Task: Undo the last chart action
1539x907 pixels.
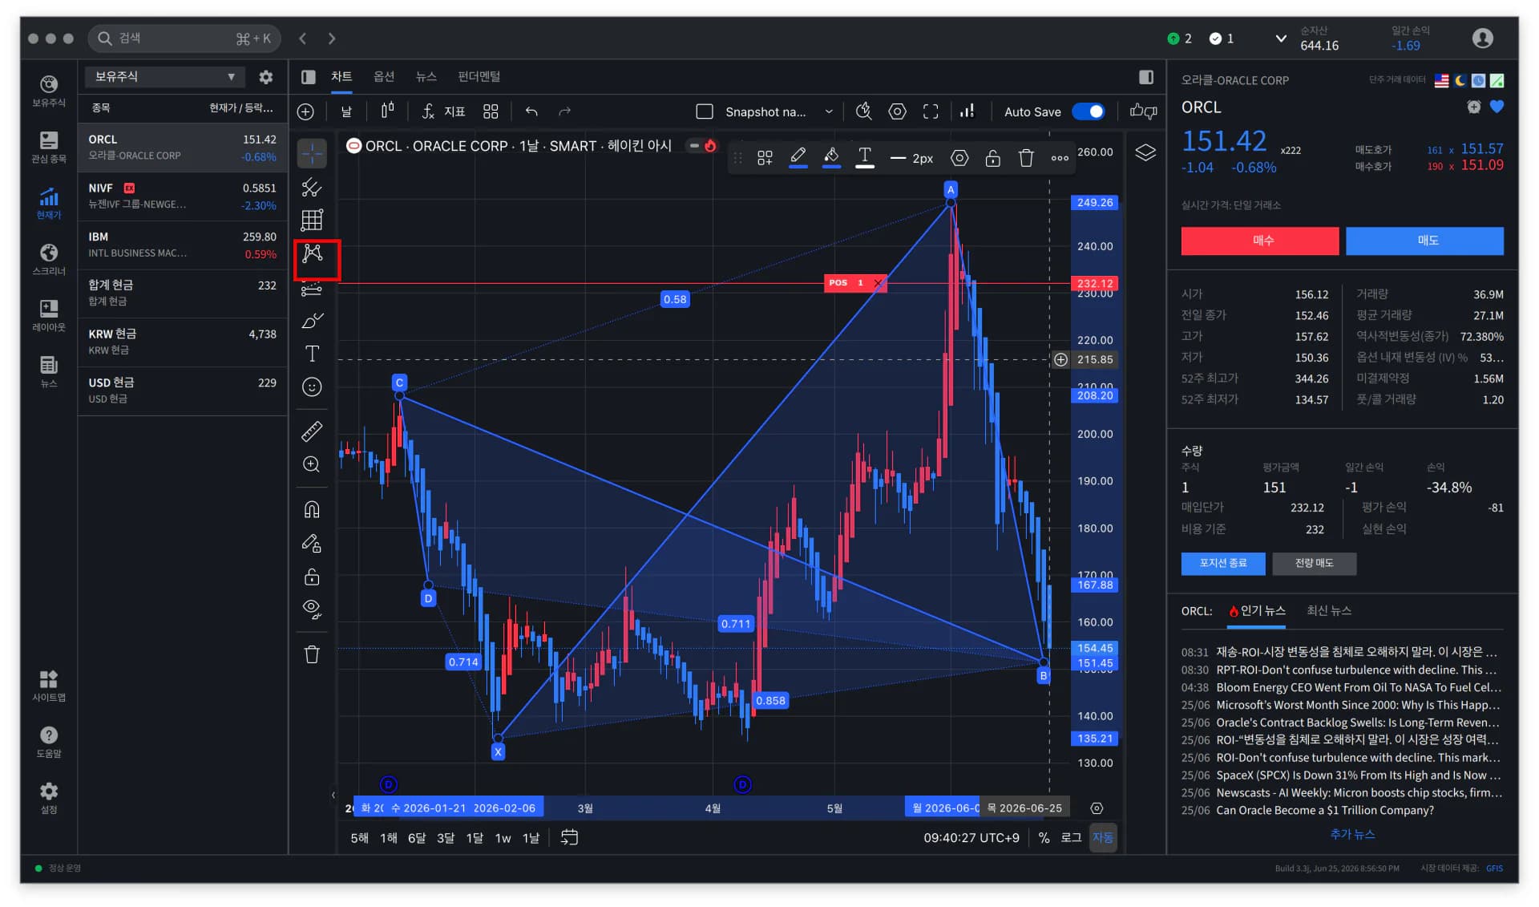Action: point(531,111)
